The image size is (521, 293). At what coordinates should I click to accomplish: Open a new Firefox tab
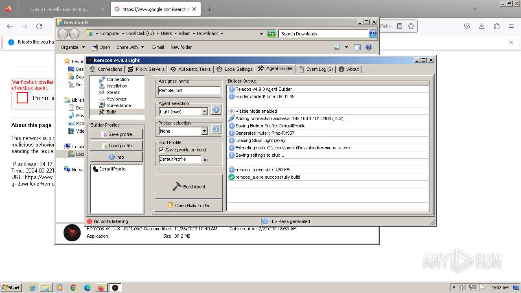click(x=209, y=9)
